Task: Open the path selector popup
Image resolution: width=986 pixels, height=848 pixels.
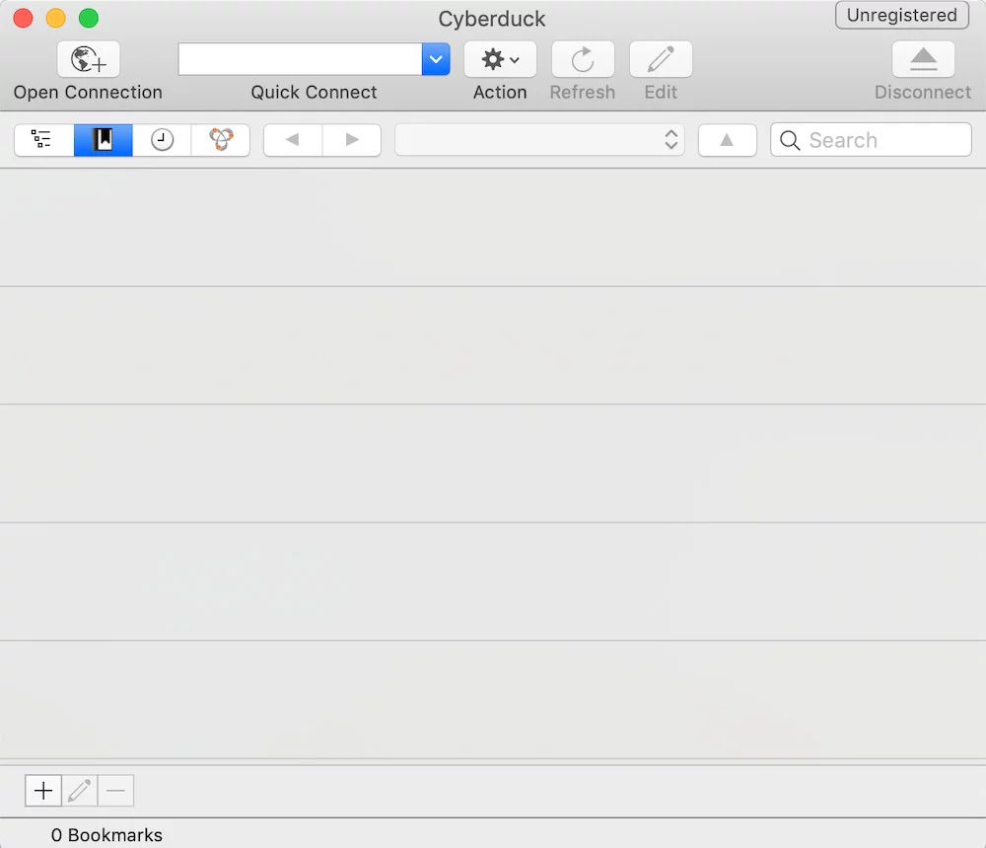Action: click(x=539, y=140)
